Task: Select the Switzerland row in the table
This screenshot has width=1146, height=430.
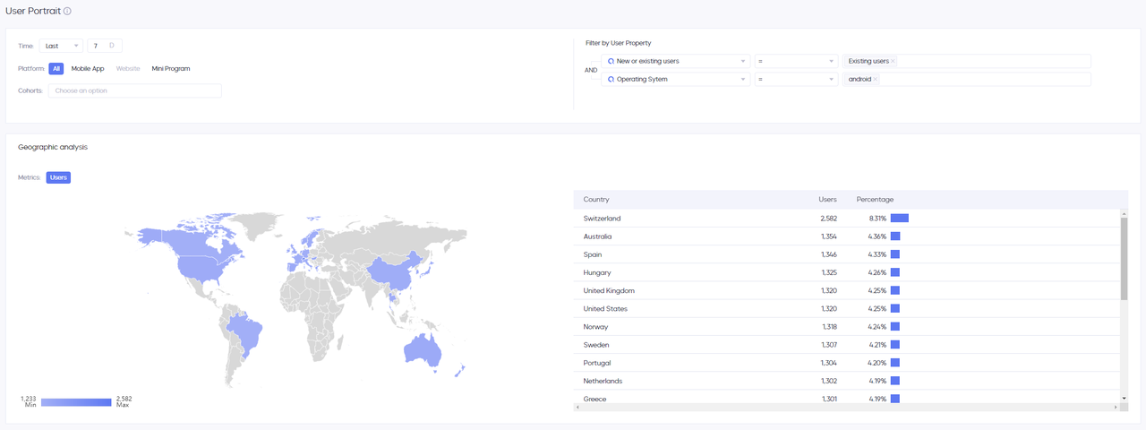Action: (x=846, y=218)
